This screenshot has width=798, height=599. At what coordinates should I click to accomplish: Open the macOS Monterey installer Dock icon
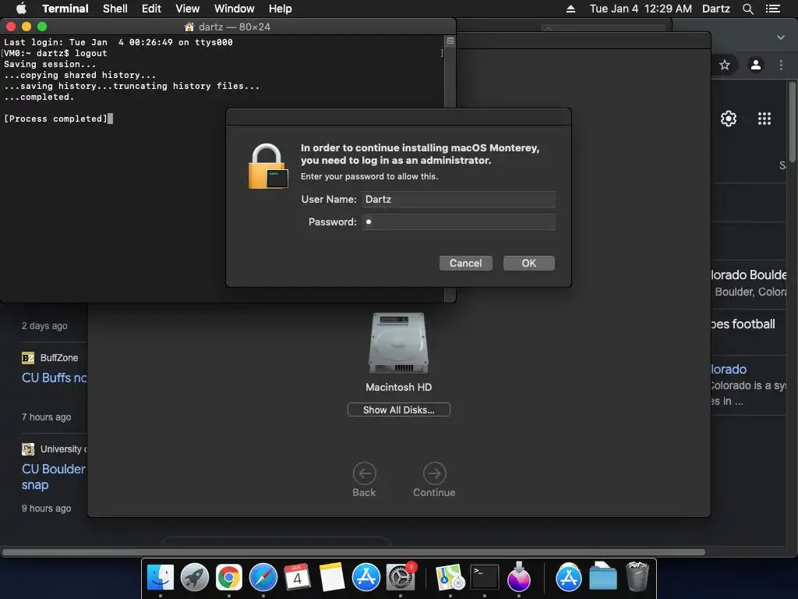click(x=518, y=578)
